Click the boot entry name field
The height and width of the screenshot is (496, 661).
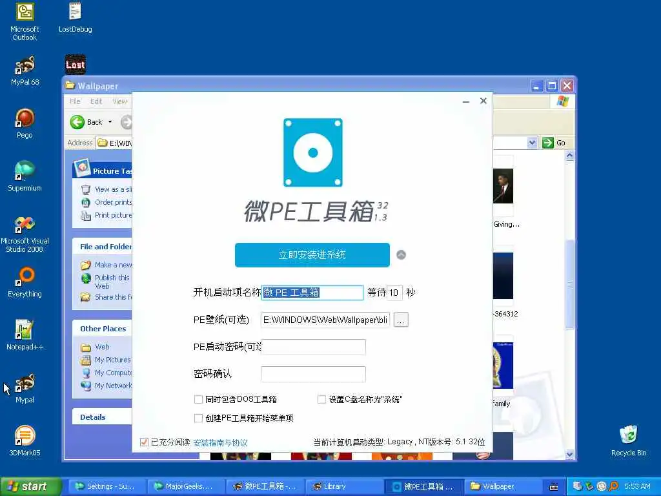pyautogui.click(x=312, y=293)
